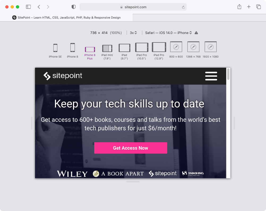Go back to previous page
Image resolution: width=266 pixels, height=211 pixels.
pyautogui.click(x=39, y=7)
